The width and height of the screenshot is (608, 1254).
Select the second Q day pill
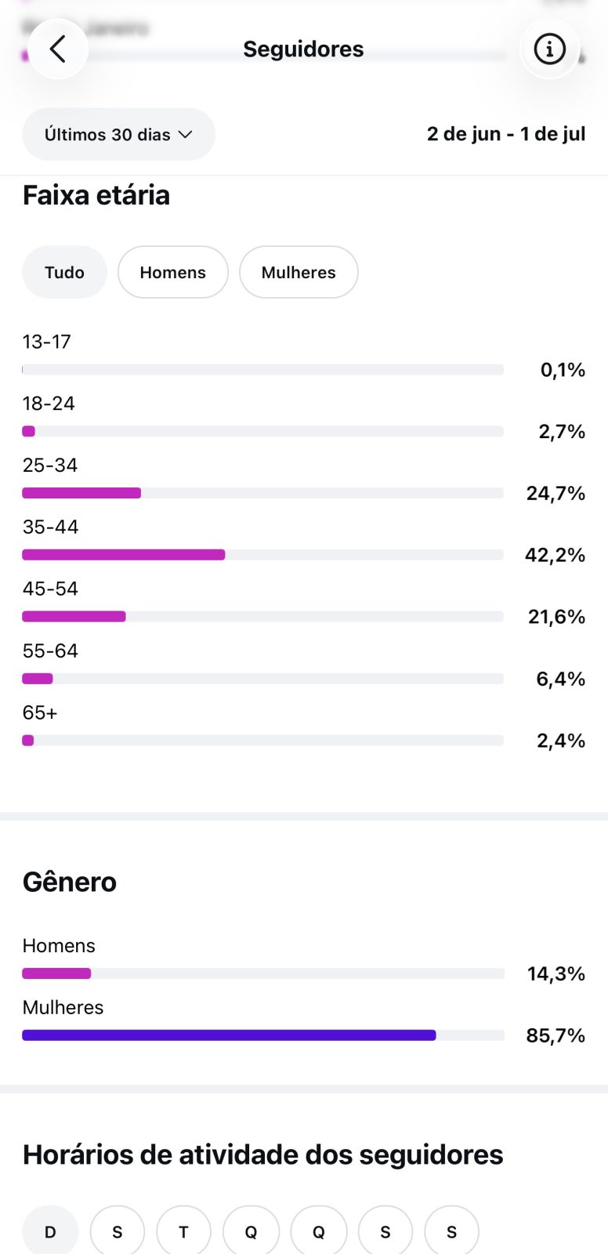click(318, 1231)
